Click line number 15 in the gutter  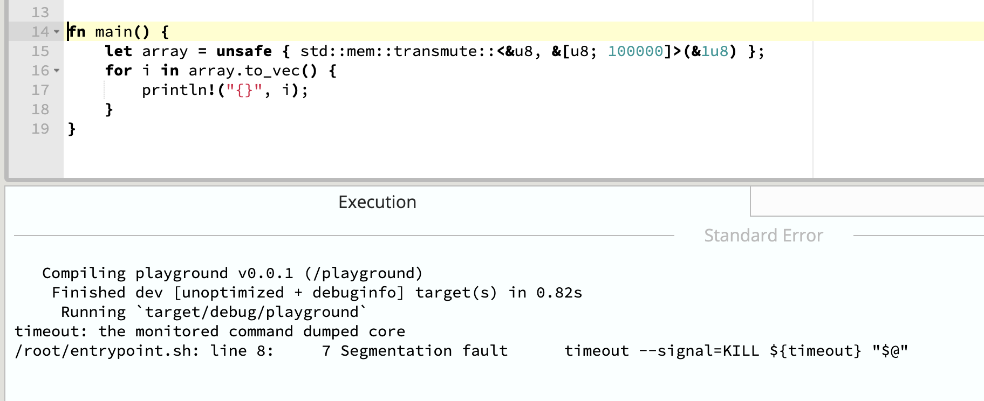40,51
